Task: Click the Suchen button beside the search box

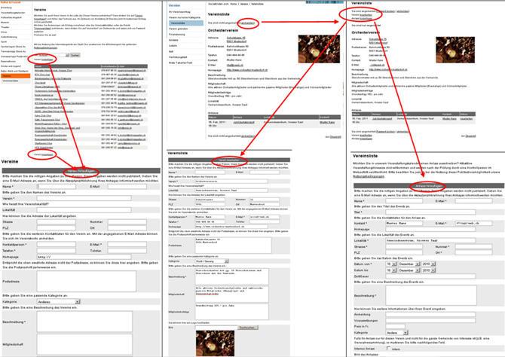Action: point(75,55)
